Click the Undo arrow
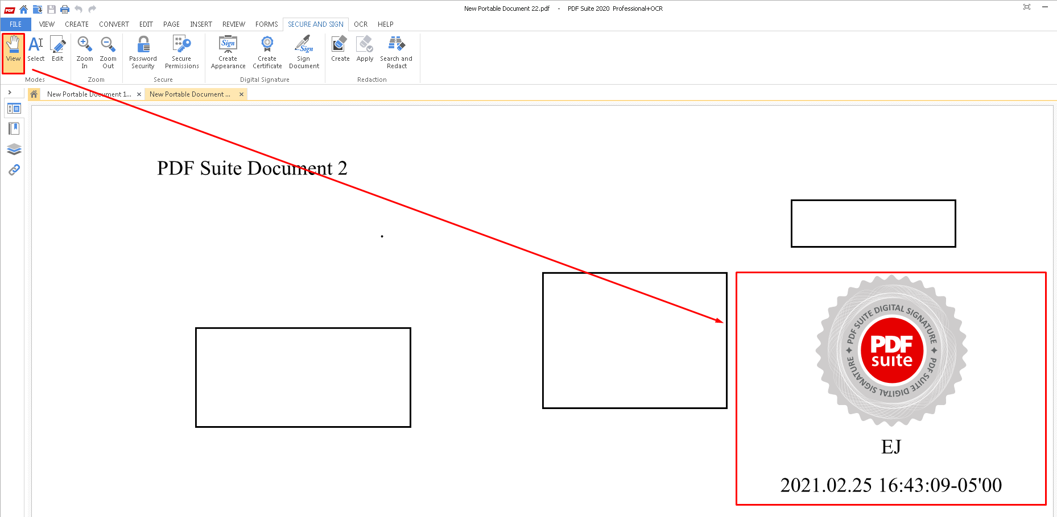 click(x=79, y=9)
